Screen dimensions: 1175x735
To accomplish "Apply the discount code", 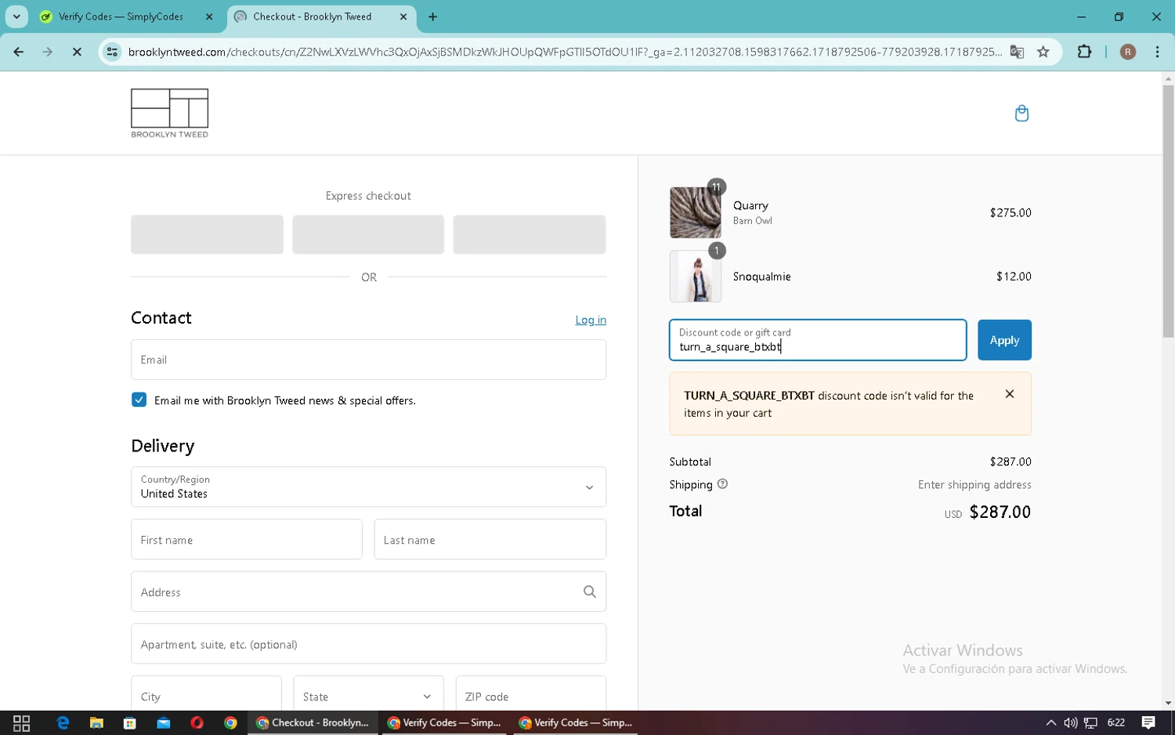I will (1004, 340).
